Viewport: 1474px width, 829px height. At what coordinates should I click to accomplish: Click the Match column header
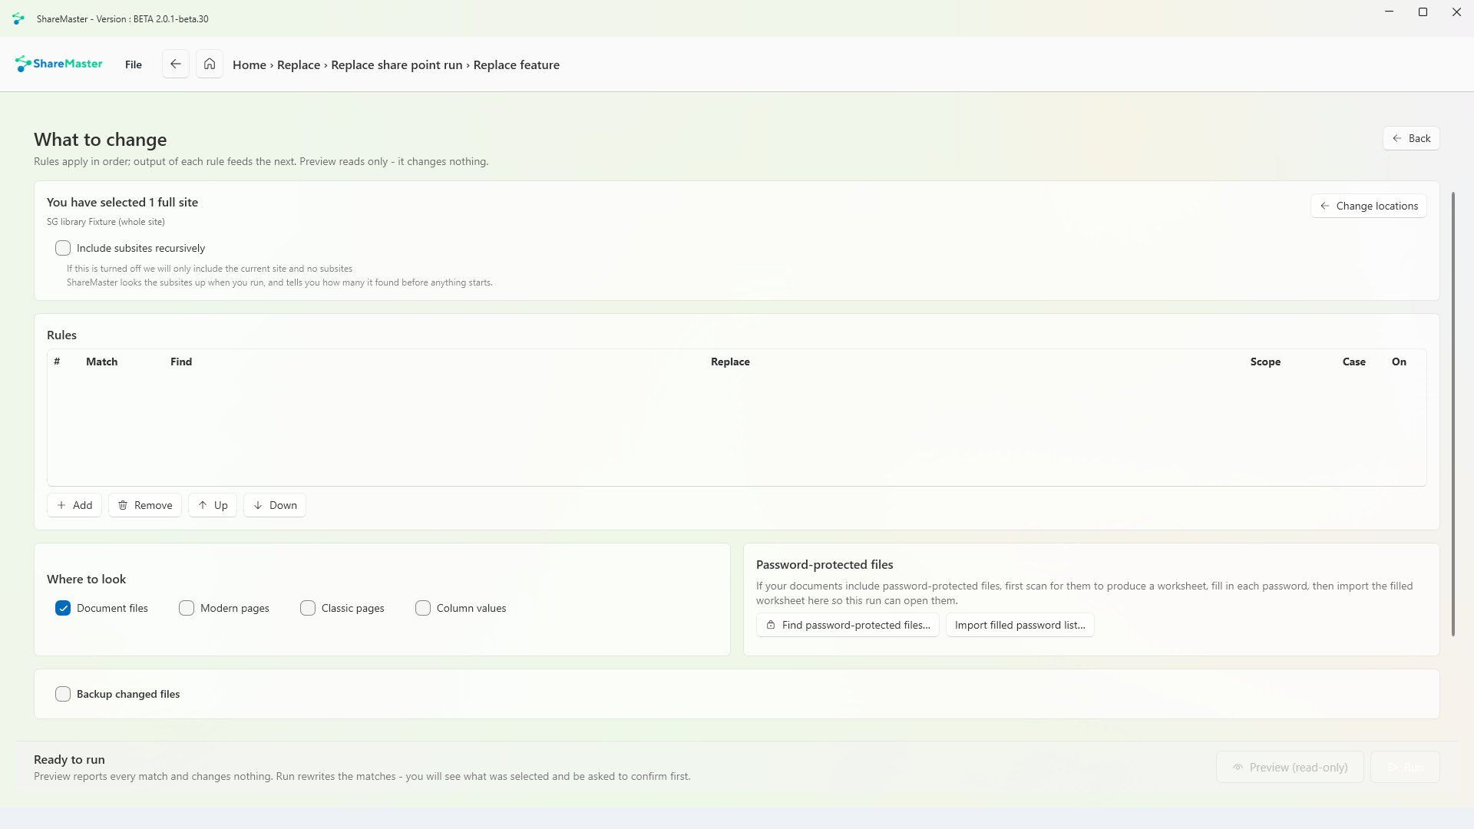click(x=102, y=362)
